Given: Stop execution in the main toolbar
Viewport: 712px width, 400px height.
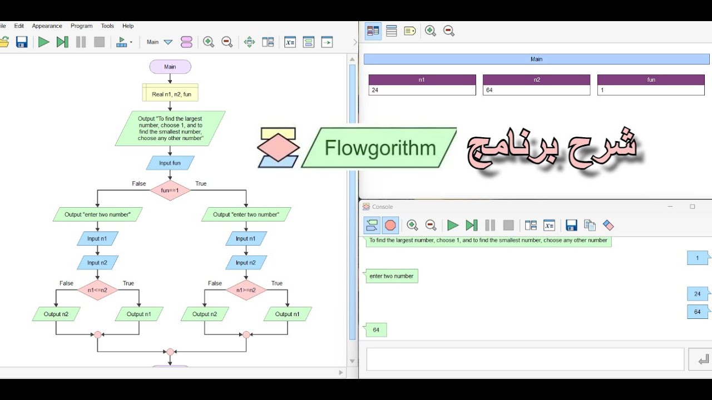Looking at the screenshot, I should [x=100, y=42].
